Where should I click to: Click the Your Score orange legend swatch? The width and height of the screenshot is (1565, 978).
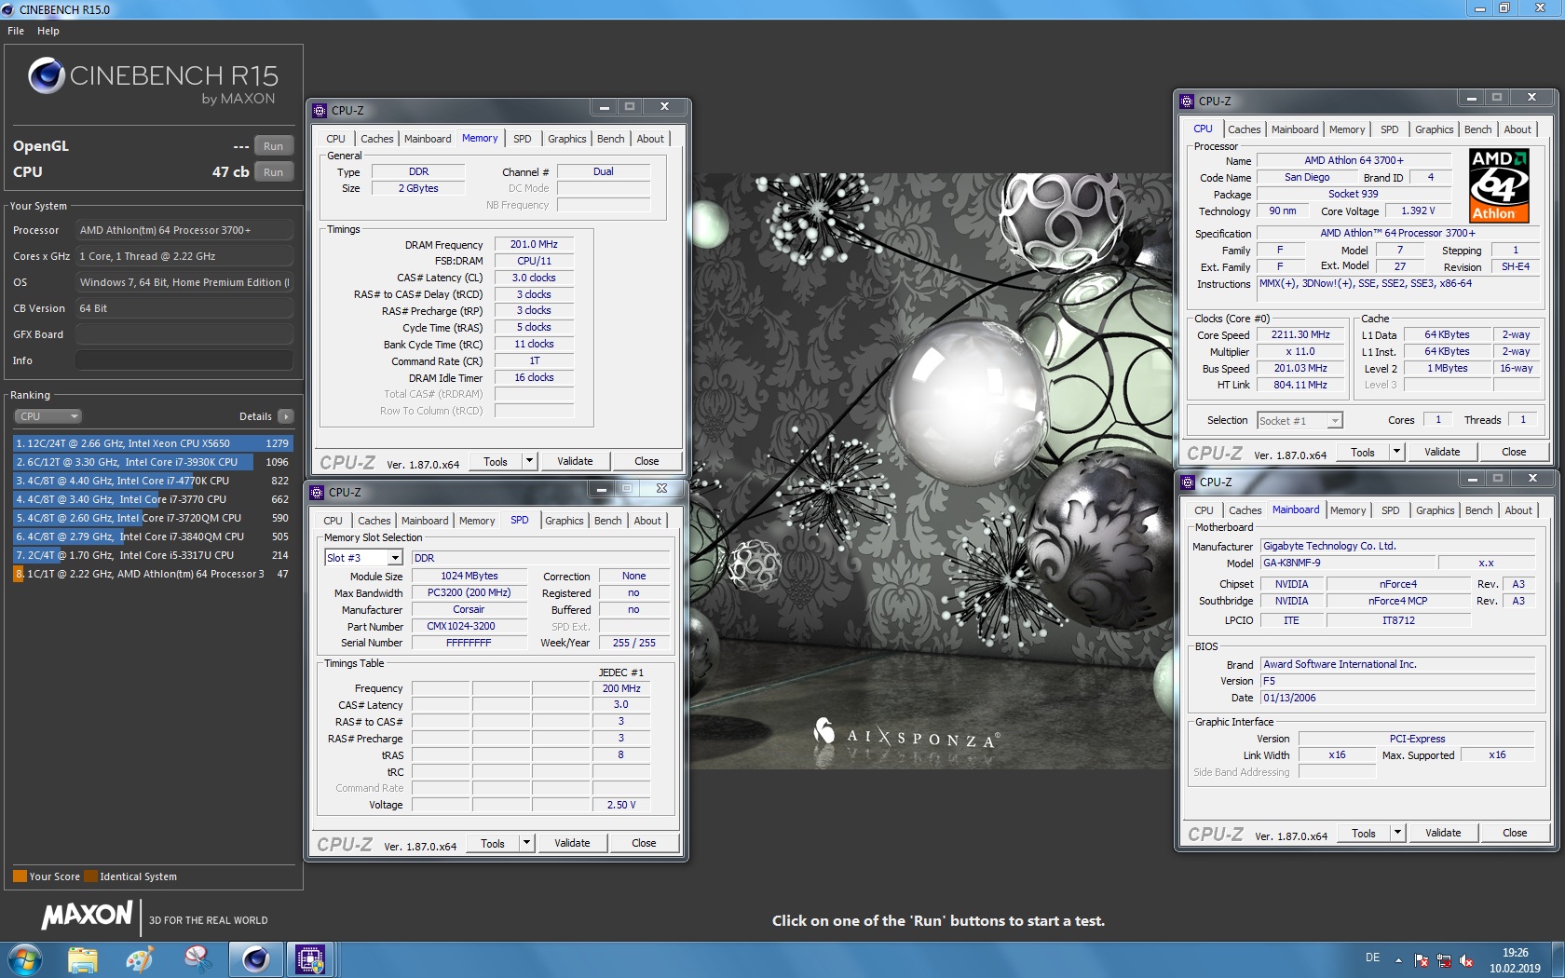click(20, 876)
